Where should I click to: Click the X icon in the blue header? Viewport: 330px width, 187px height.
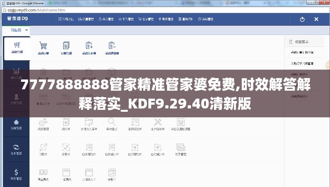[x=316, y=19]
